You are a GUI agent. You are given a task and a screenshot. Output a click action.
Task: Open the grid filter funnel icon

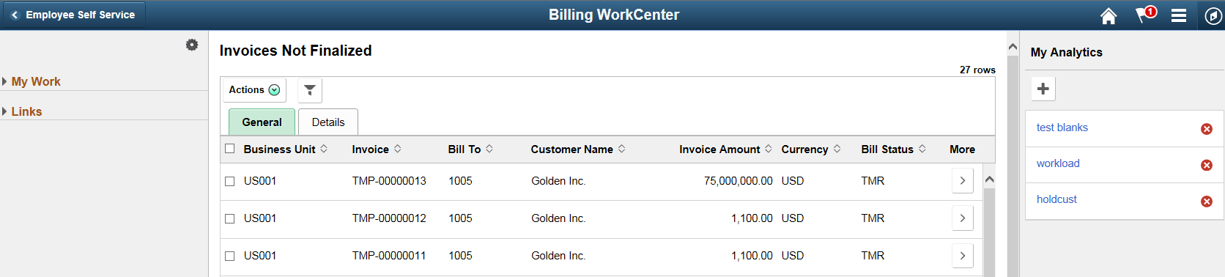(310, 90)
